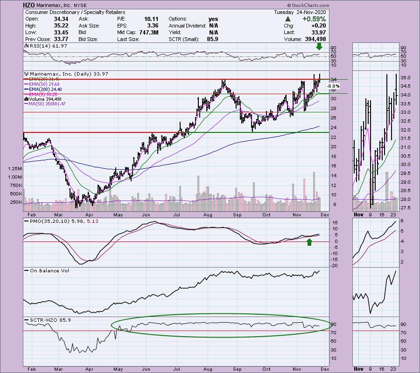
Task: Click the P/E value 10.11
Action: pyautogui.click(x=151, y=19)
